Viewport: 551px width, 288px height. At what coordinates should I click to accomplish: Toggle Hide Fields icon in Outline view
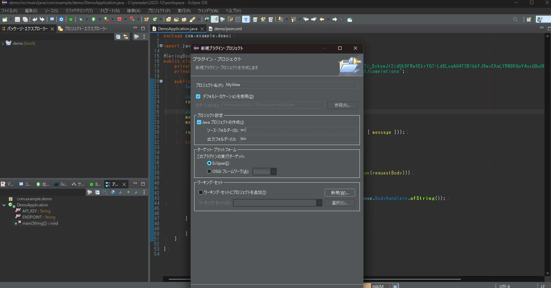coord(113,192)
